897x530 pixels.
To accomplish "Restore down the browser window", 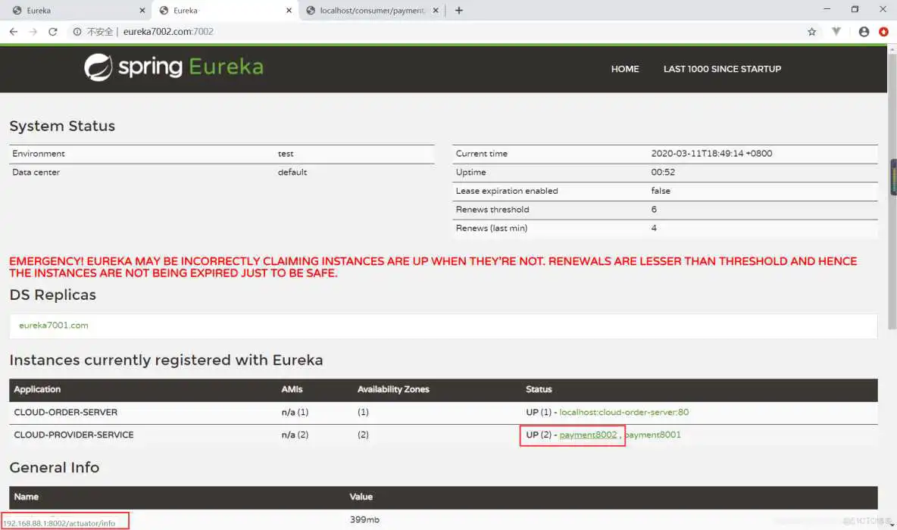I will click(855, 9).
